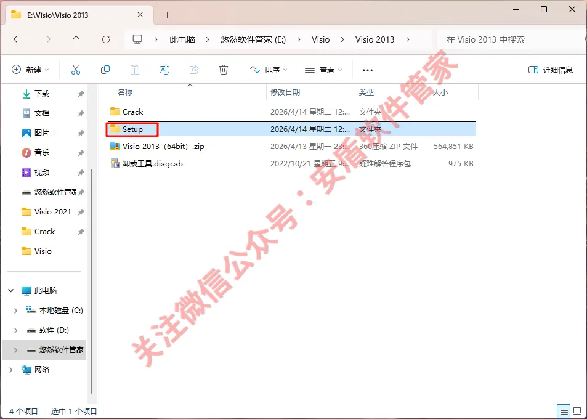This screenshot has width=587, height=419.
Task: Expand 本地磁盘 (C:) tree node
Action: click(15, 311)
